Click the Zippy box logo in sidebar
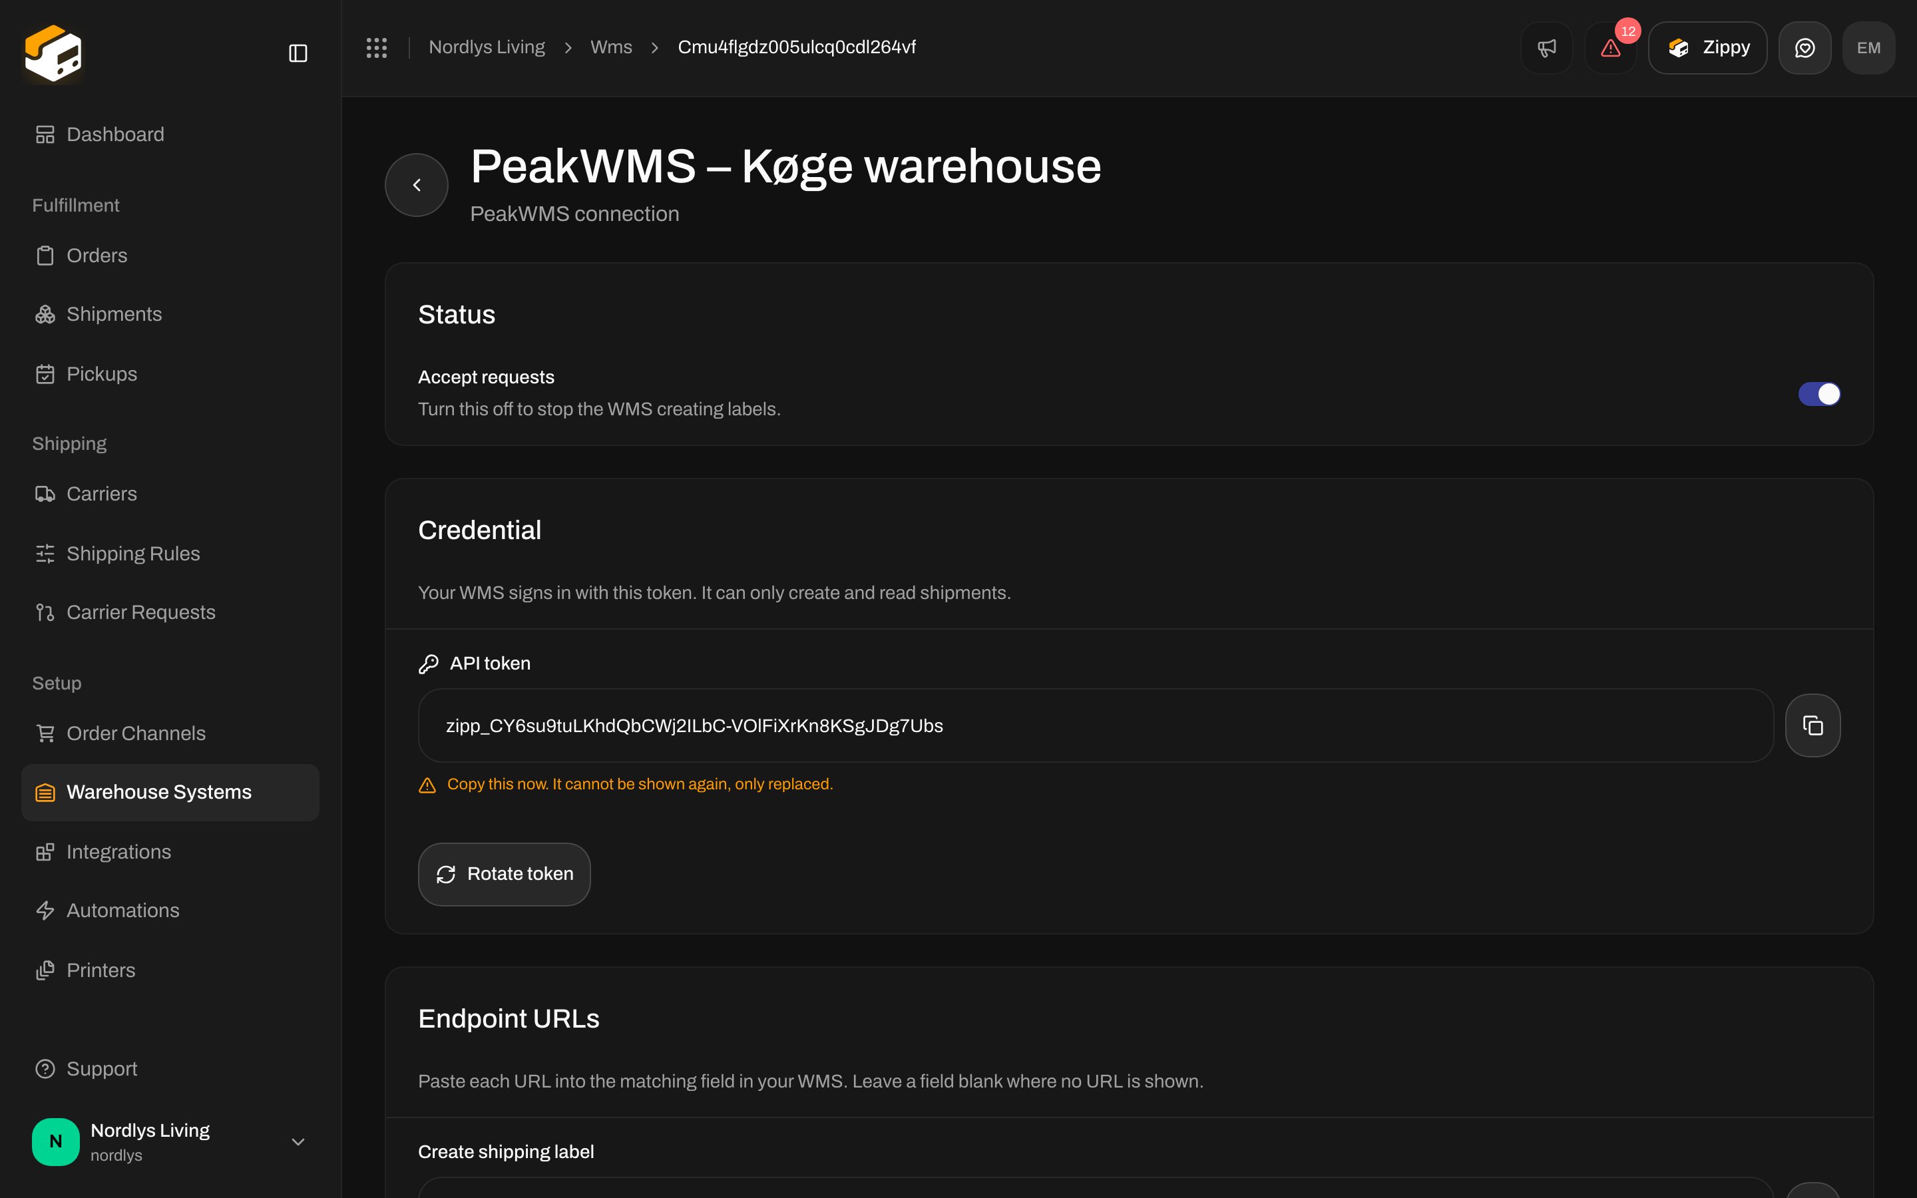This screenshot has width=1917, height=1198. tap(53, 53)
